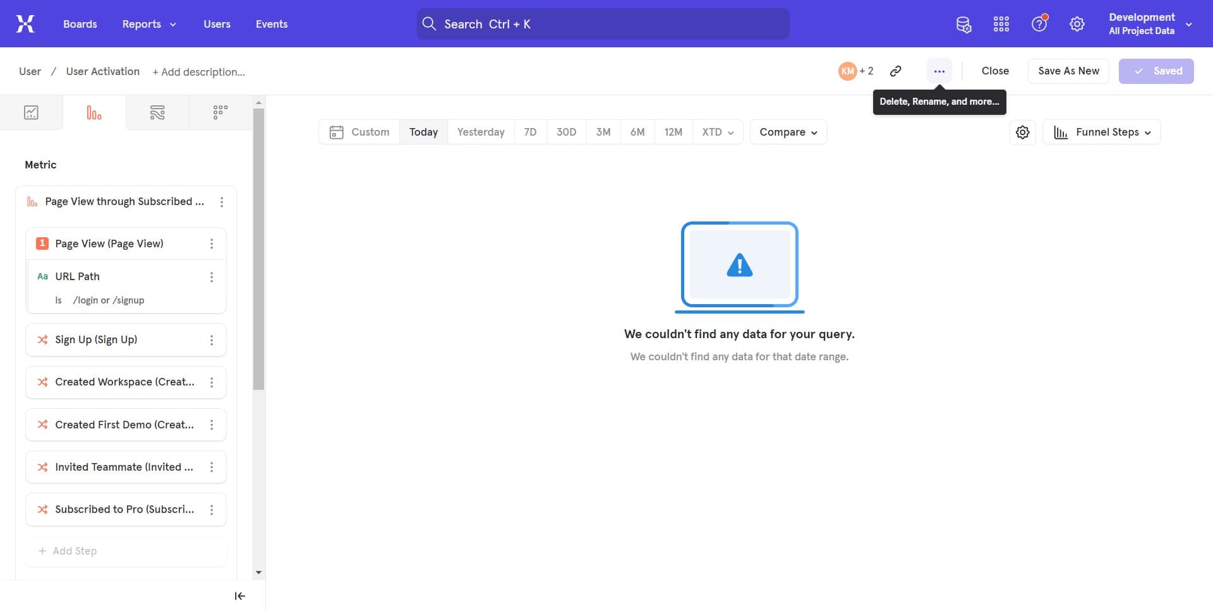The height and width of the screenshot is (612, 1213).
Task: Open the apps grid icon
Action: [1001, 24]
